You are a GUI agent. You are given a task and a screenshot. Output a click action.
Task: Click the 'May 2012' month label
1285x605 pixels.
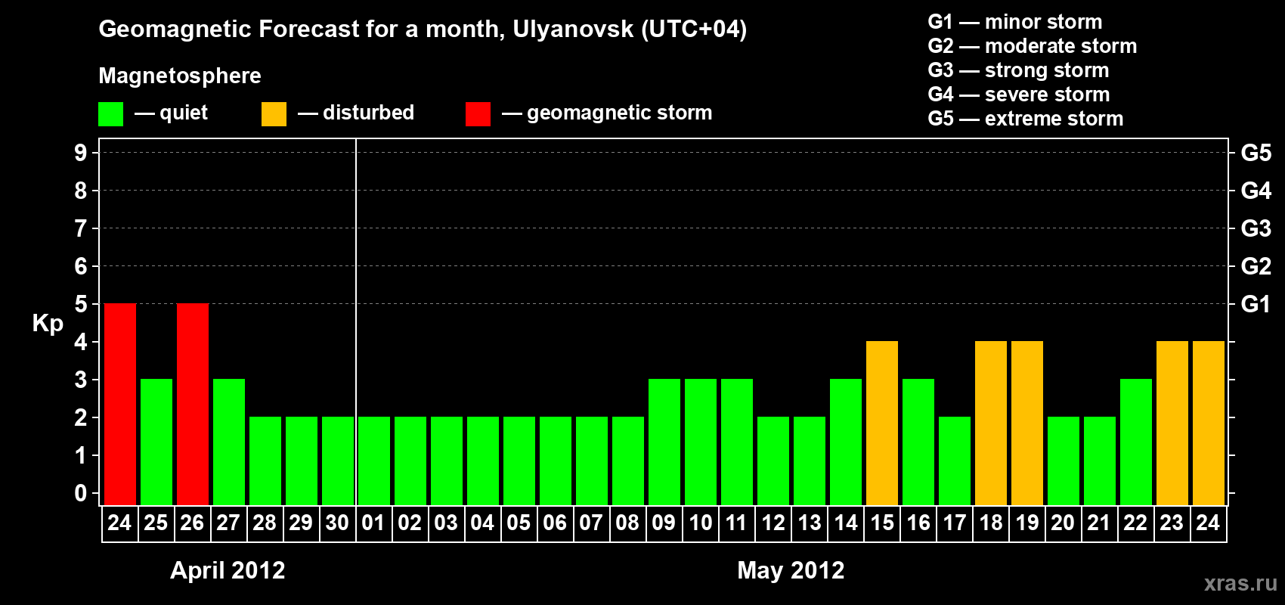(791, 569)
